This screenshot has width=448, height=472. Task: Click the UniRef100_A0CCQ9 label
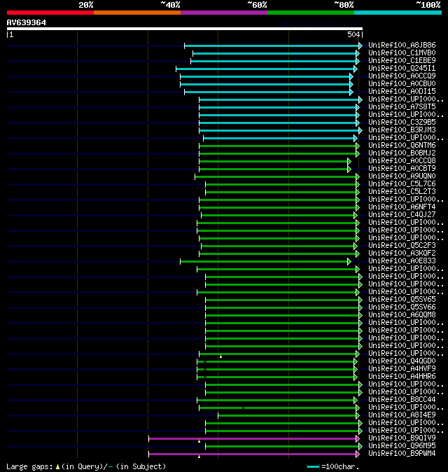(402, 76)
